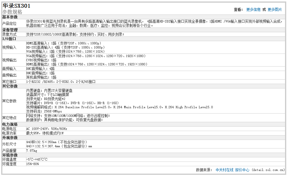Click the BNC音频输入 4路 value
This screenshot has height=176, width=288.
tap(40, 69)
